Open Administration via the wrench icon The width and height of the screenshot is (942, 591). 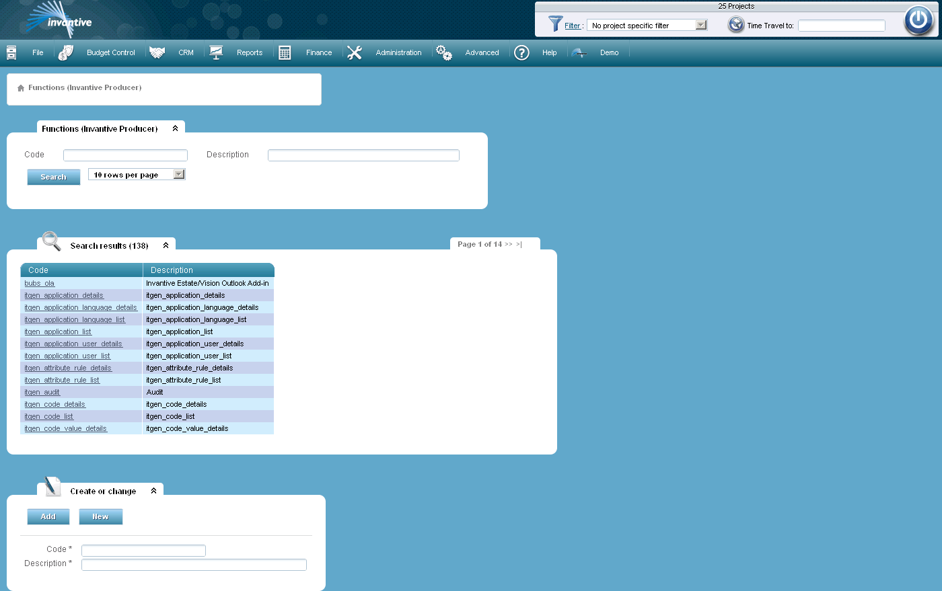coord(355,52)
